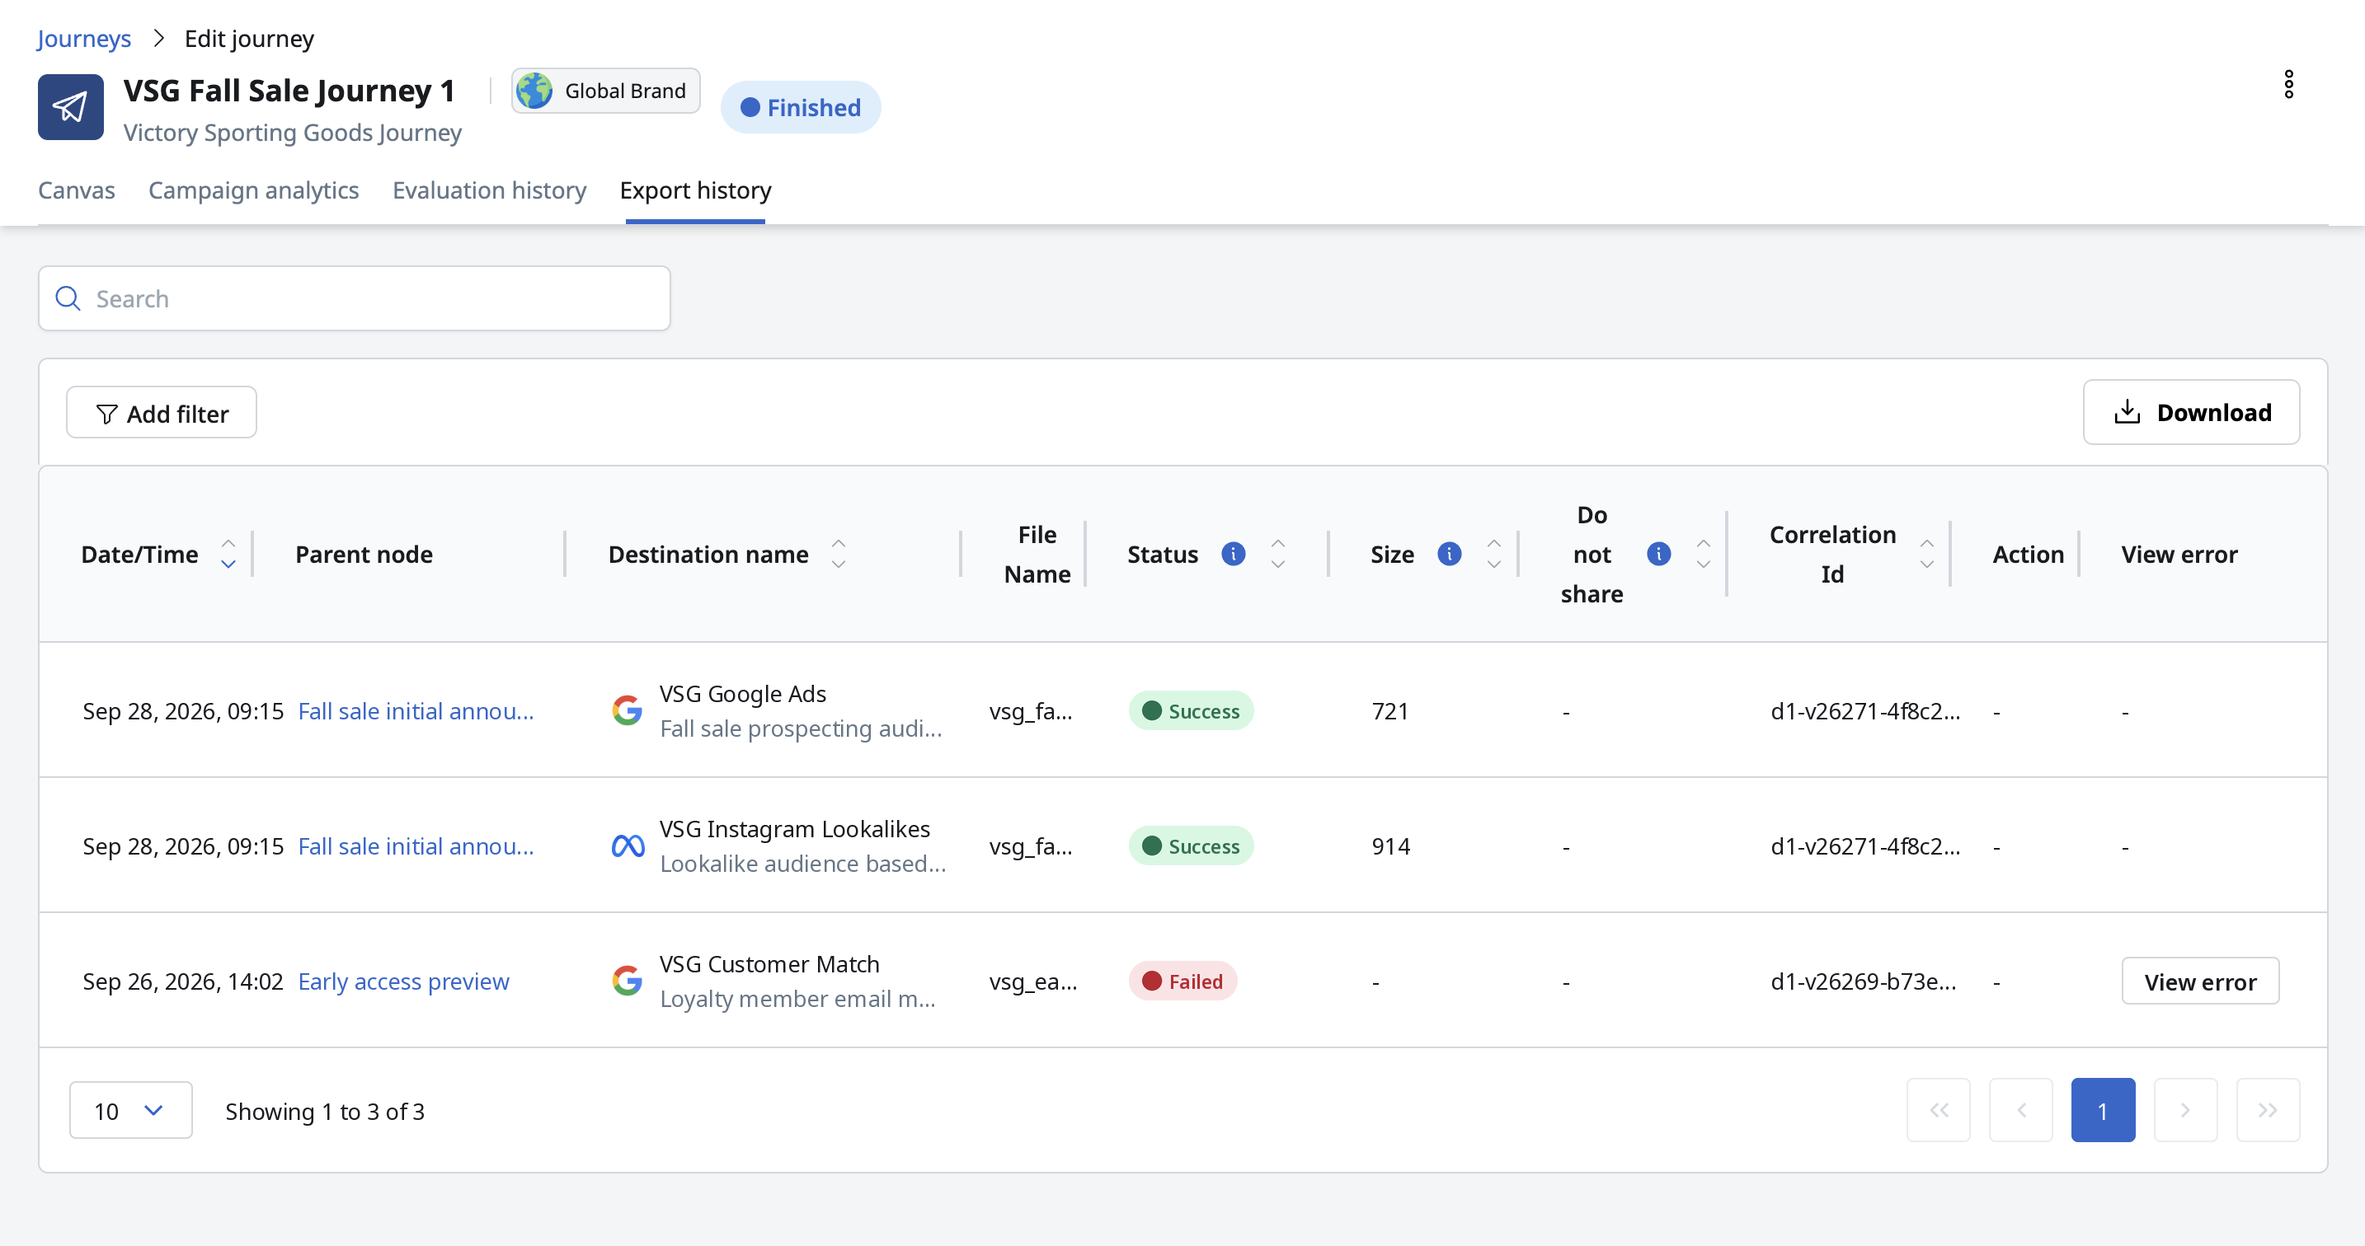Open the Campaign analytics tab

[x=253, y=190]
